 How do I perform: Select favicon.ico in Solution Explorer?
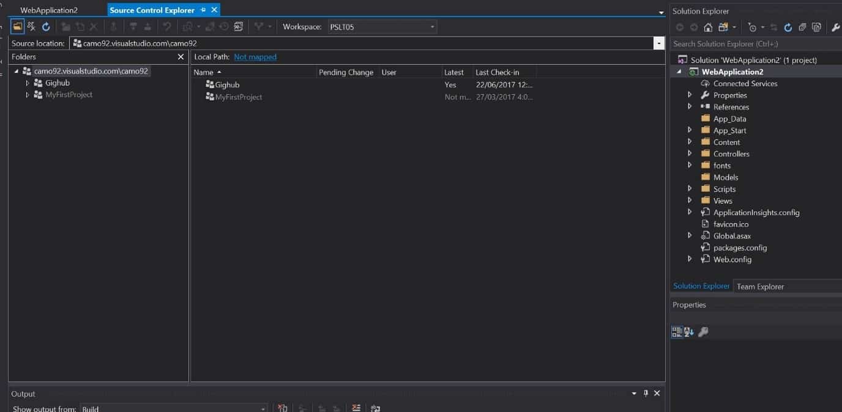[x=731, y=224]
